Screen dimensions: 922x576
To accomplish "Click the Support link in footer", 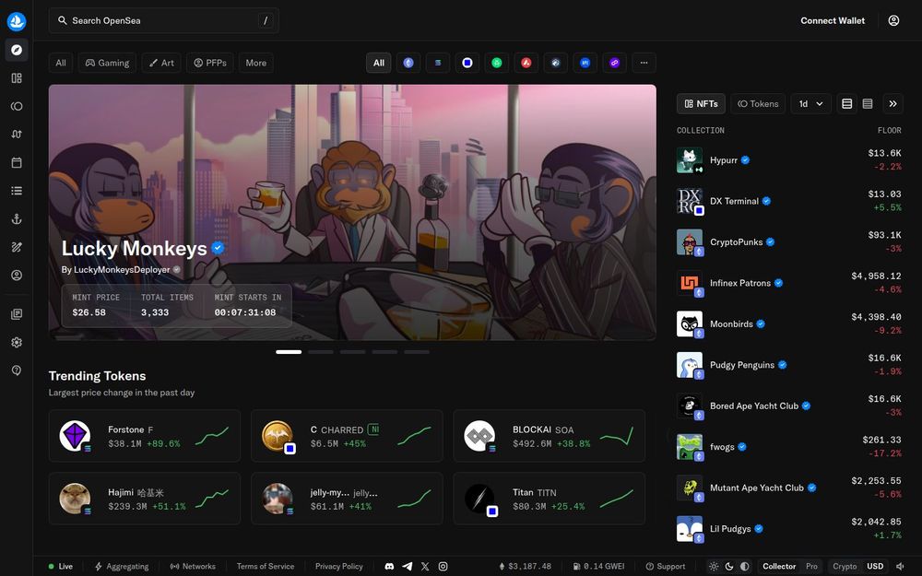I will [665, 567].
